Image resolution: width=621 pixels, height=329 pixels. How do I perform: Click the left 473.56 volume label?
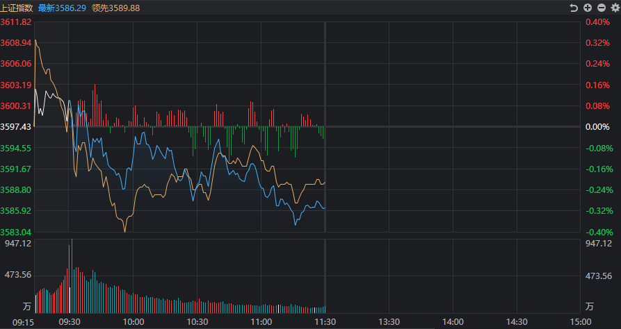click(18, 275)
